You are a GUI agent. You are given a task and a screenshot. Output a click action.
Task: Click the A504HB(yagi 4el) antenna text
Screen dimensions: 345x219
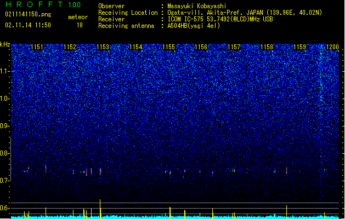[x=194, y=26]
